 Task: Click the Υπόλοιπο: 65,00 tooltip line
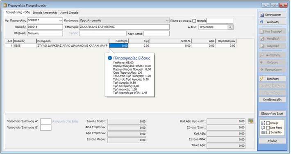click(x=123, y=63)
